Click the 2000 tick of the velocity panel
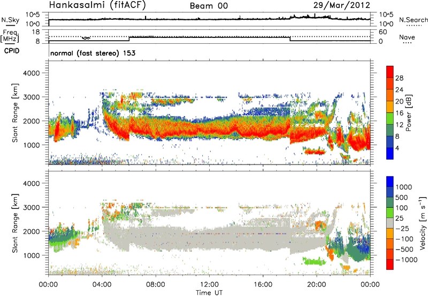 (31, 231)
